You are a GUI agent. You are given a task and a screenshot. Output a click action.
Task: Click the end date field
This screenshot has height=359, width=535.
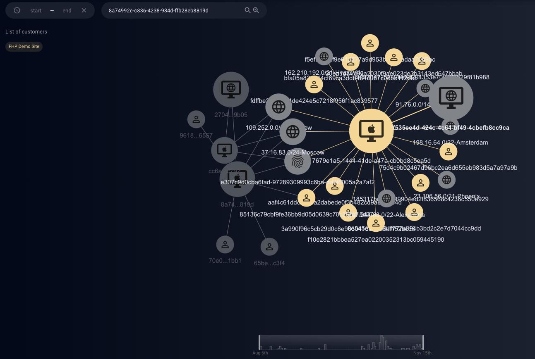point(67,11)
